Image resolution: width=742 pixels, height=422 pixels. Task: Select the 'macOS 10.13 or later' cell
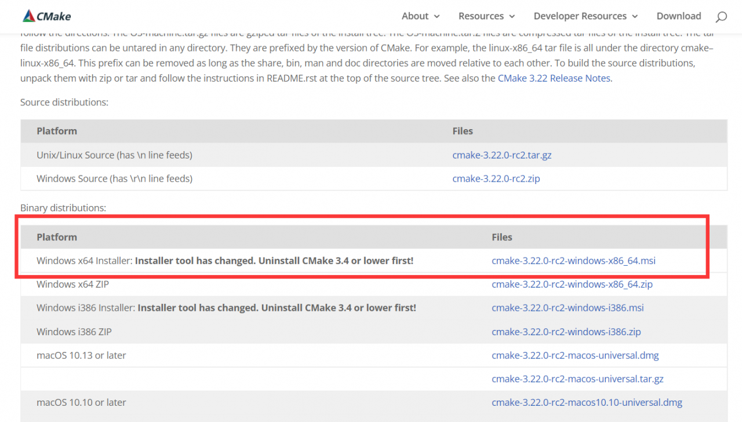(81, 355)
